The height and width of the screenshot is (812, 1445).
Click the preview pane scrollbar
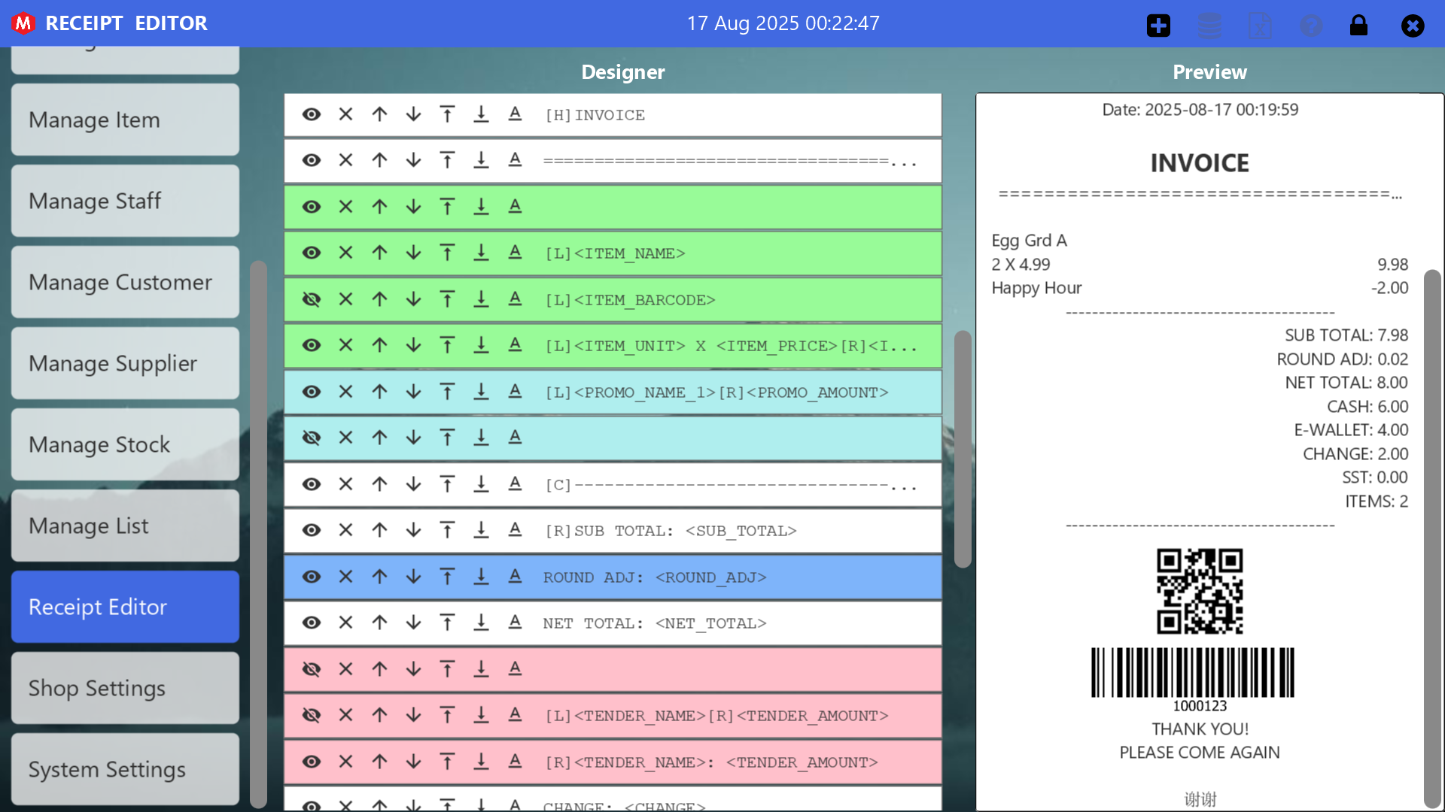tap(1432, 538)
